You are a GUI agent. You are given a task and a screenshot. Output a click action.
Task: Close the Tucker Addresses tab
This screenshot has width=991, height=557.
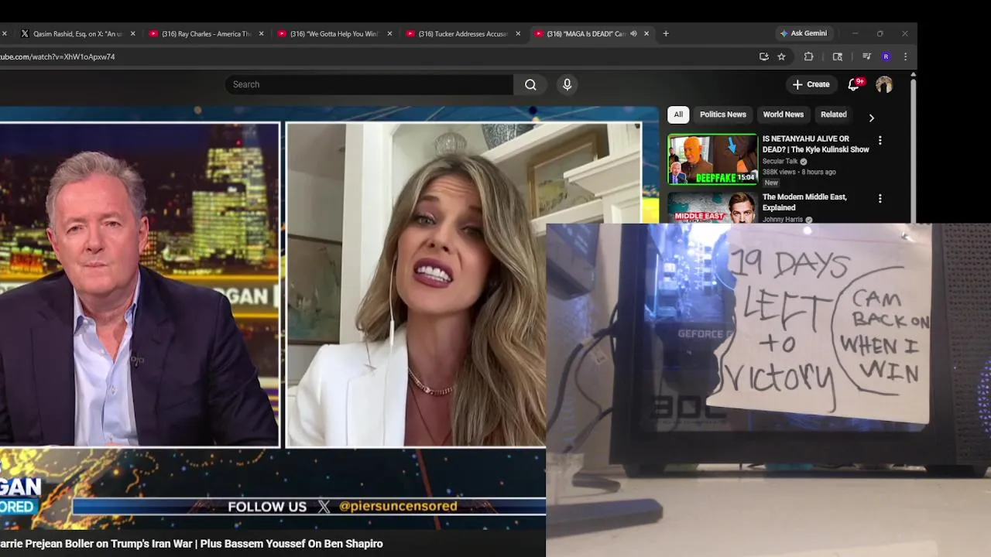click(x=518, y=33)
